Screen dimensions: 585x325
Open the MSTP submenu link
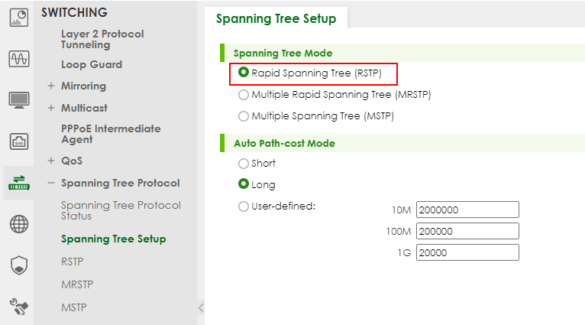click(x=73, y=307)
